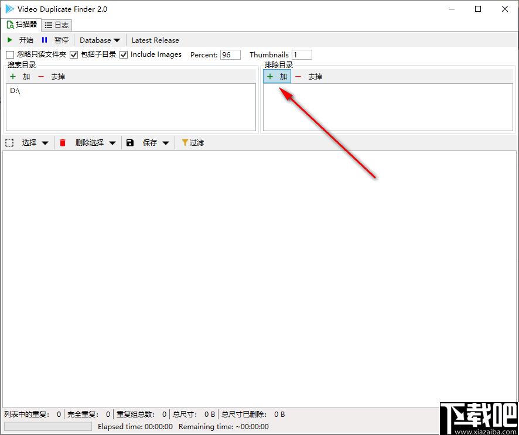This screenshot has height=435, width=519.
Task: Close the Video Duplicate Finder window
Action: tap(505, 9)
